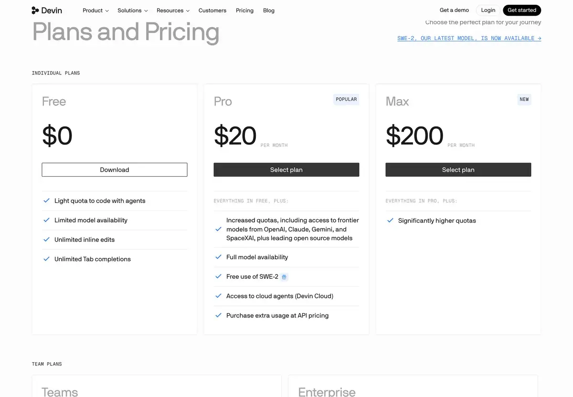Viewport: 573px width, 397px height.
Task: Click the checkmark beside Light quota to code
Action: click(46, 201)
